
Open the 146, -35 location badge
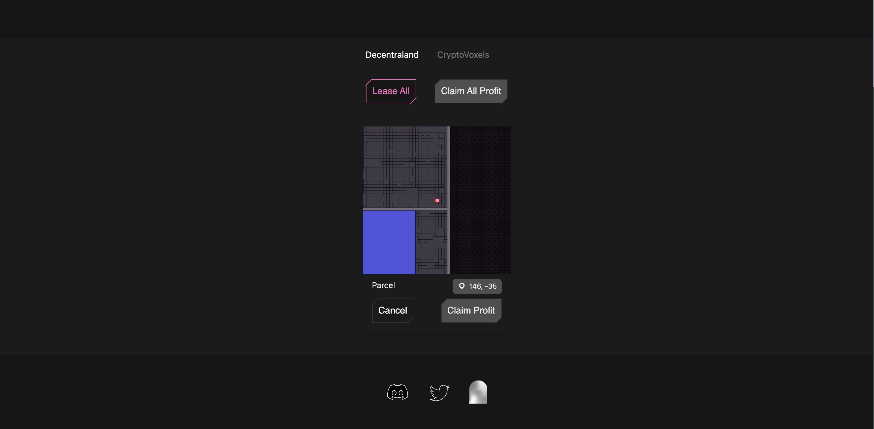pos(477,286)
